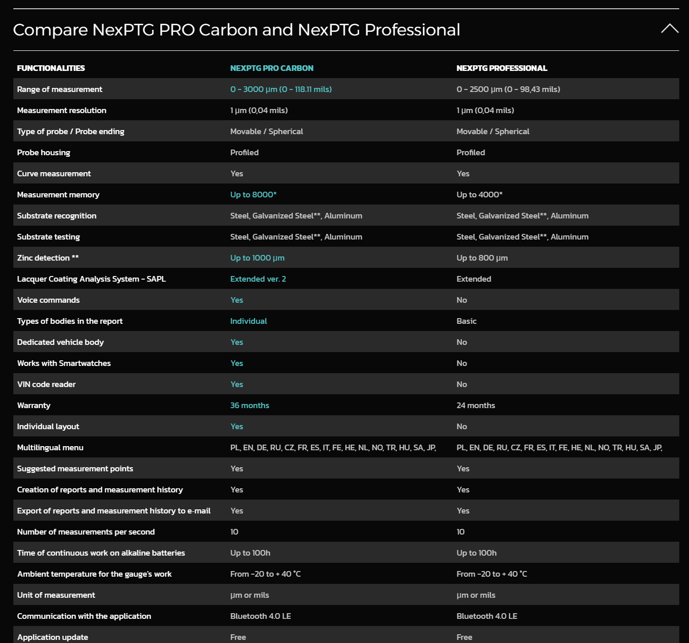Click the Zinc detection ** row label
Screen dimensions: 689x643
pyautogui.click(x=48, y=258)
